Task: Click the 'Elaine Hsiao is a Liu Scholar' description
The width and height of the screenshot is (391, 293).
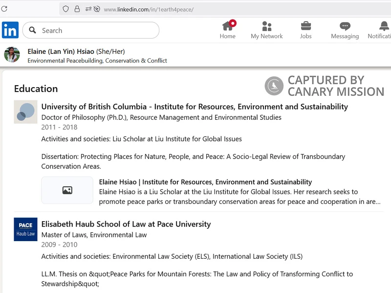Action: pos(239,197)
